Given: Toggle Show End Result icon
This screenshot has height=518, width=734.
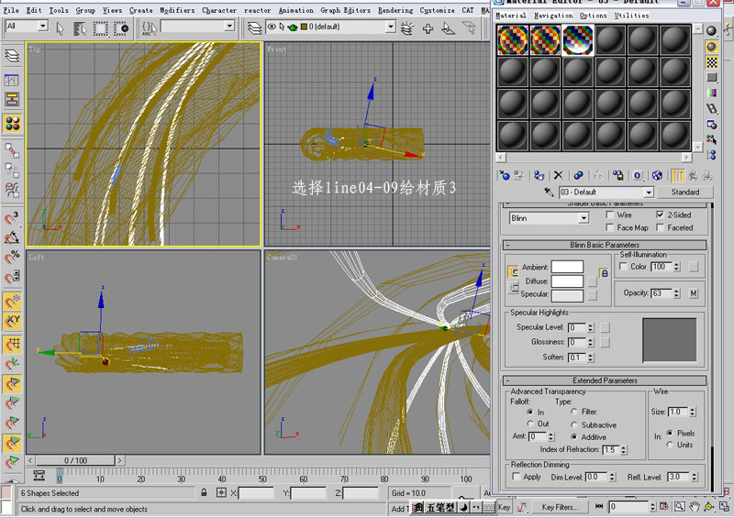Looking at the screenshot, I should [677, 175].
